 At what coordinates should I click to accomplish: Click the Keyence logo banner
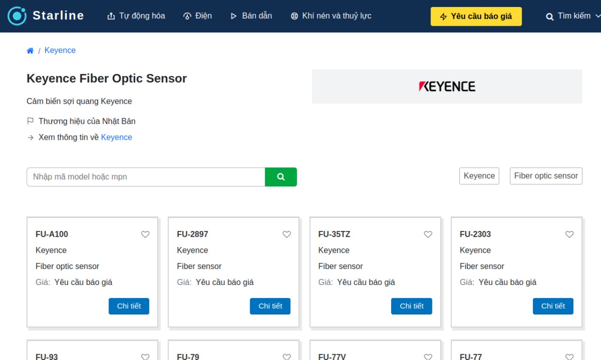447,86
